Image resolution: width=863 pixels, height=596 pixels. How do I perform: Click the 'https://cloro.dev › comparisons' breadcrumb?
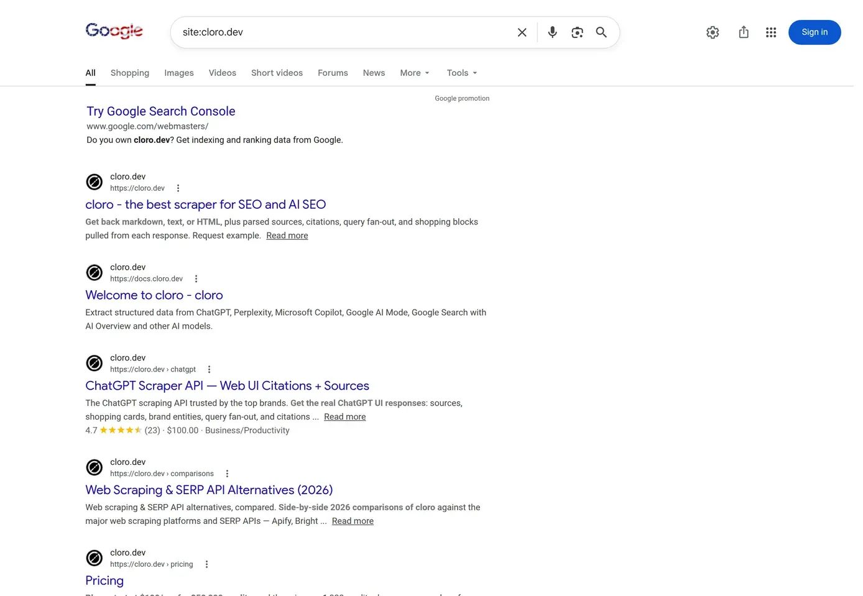coord(162,474)
